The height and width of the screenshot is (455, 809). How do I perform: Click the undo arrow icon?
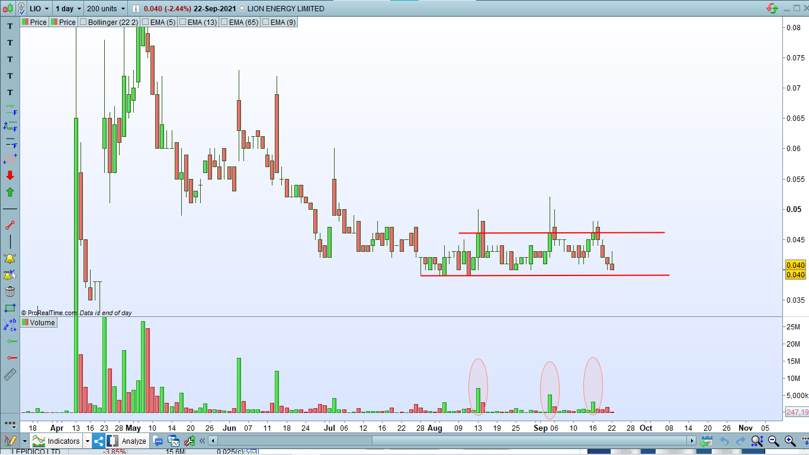click(724, 441)
